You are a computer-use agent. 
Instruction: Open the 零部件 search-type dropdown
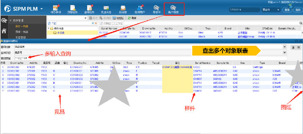278,10
